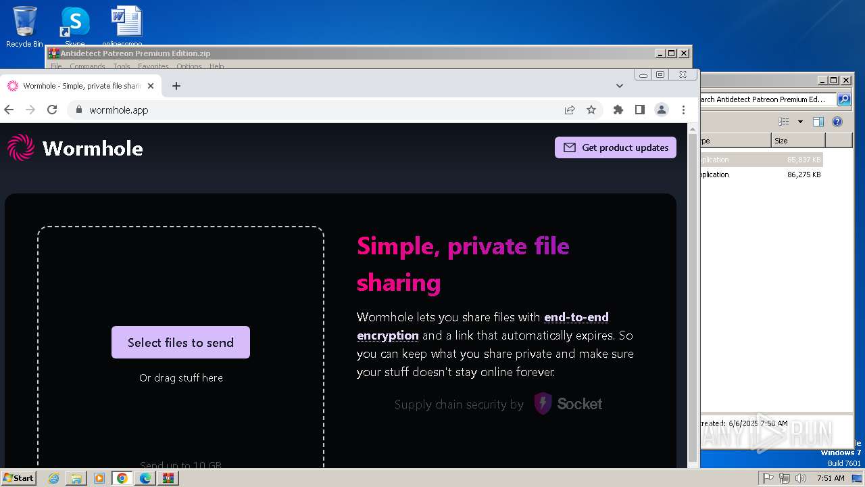Click the Action Center flag icon

768,478
